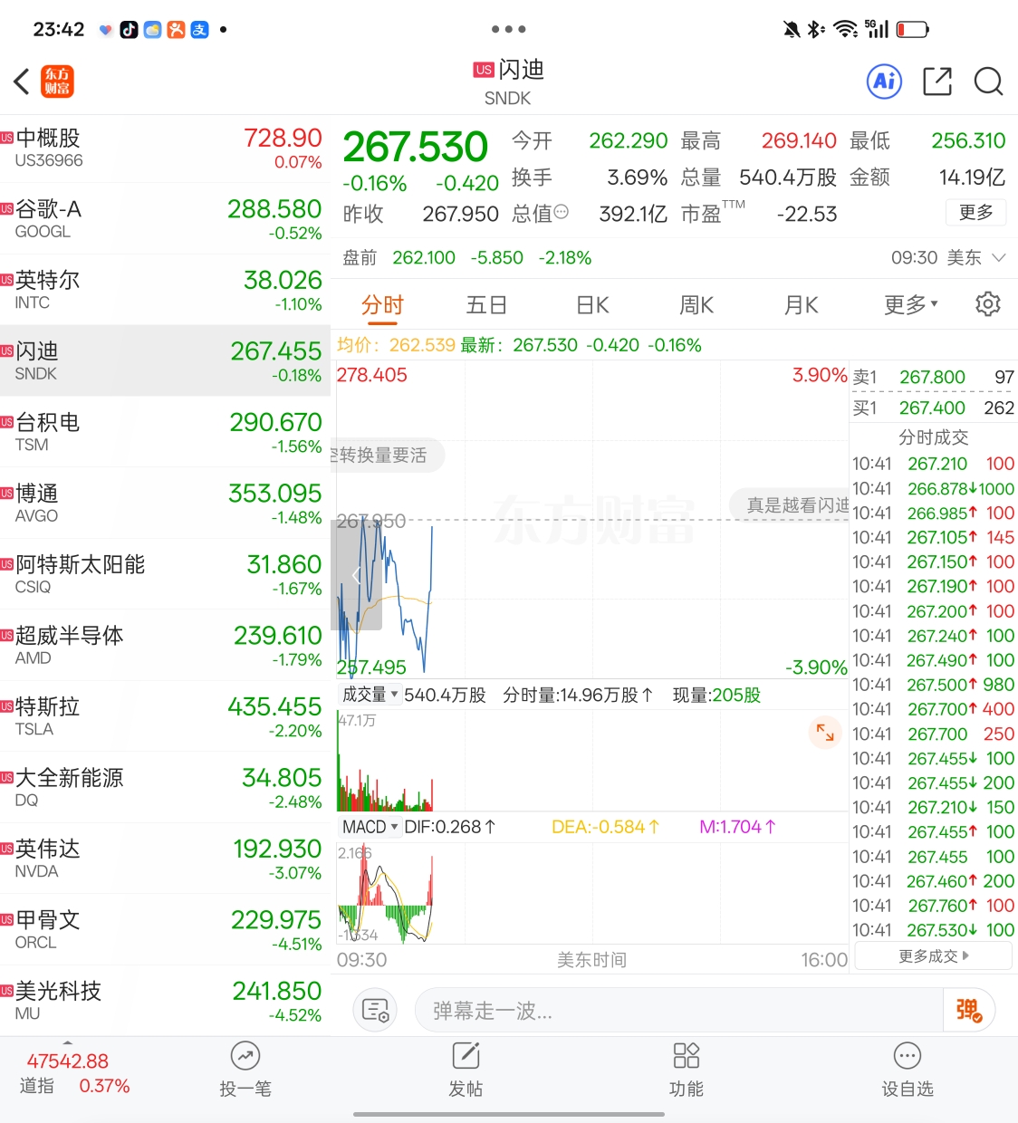This screenshot has height=1123, width=1018.
Task: Select the 分时 tab
Action: [x=382, y=305]
